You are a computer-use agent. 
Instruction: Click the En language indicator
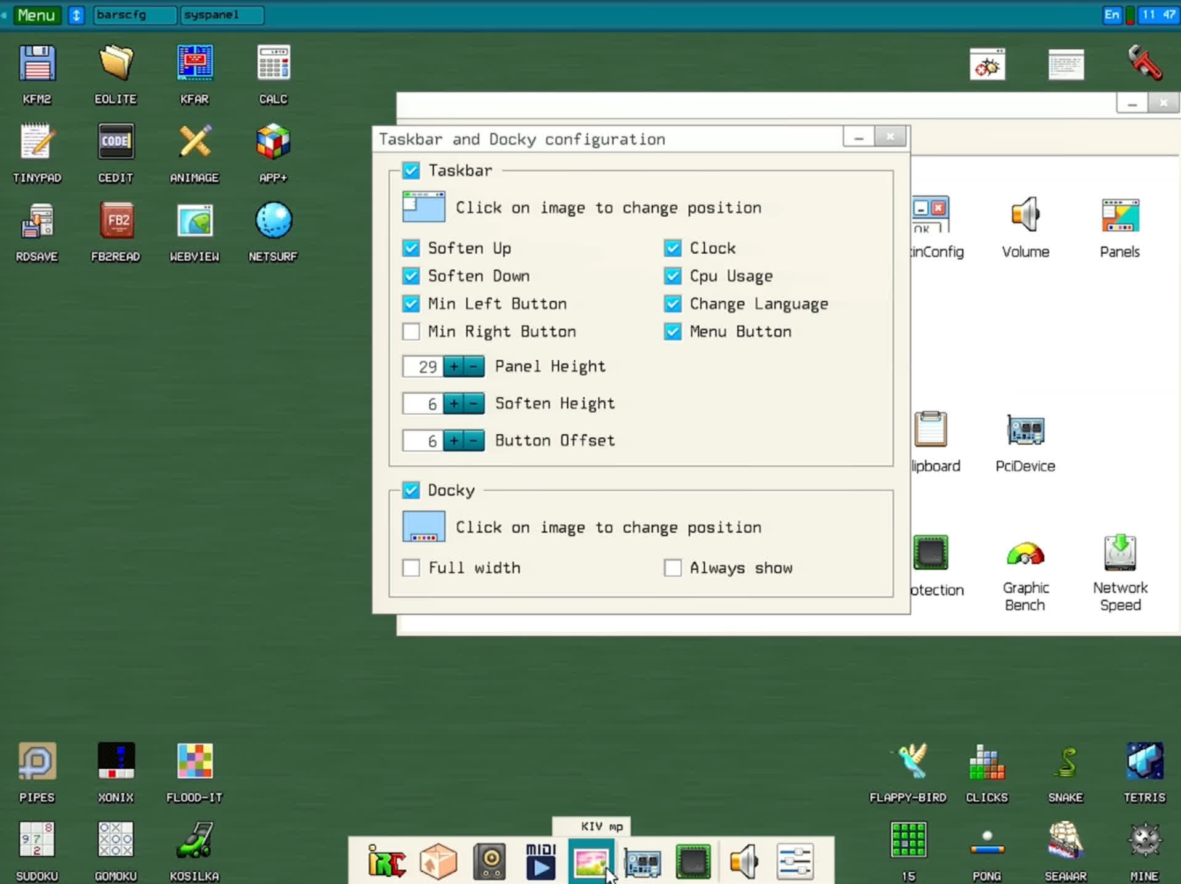(x=1111, y=15)
